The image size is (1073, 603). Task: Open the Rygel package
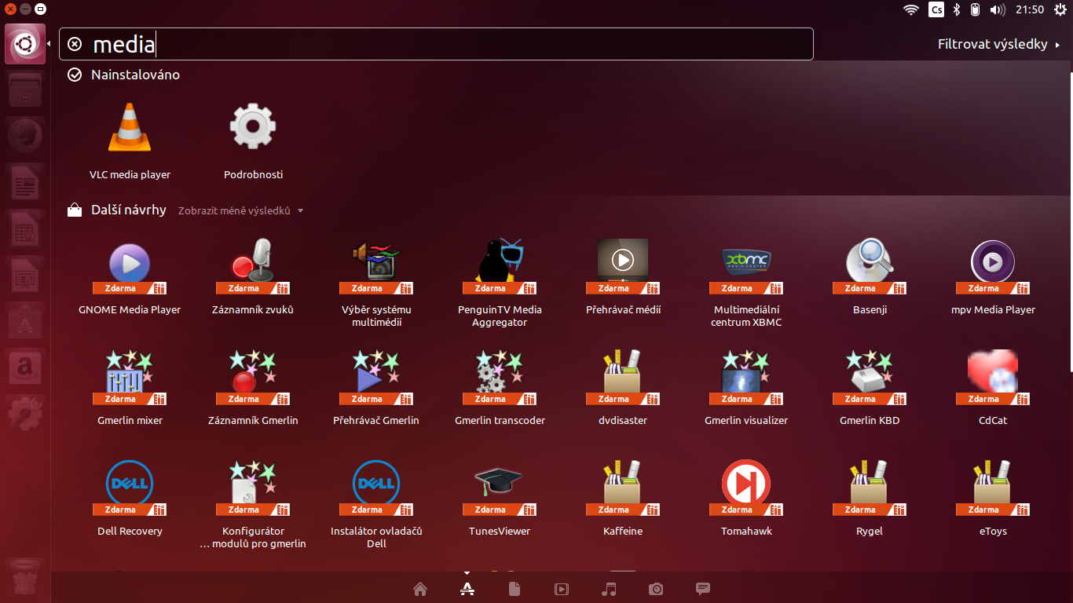870,499
